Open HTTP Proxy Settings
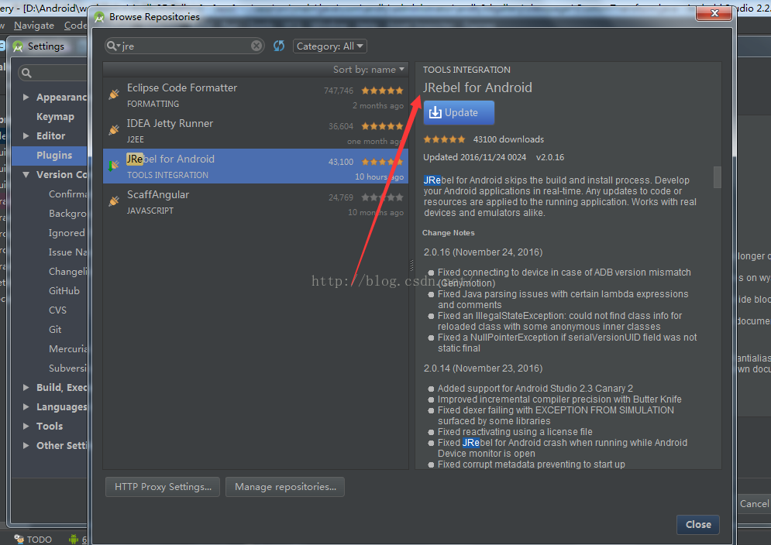This screenshot has height=545, width=771. 163,486
